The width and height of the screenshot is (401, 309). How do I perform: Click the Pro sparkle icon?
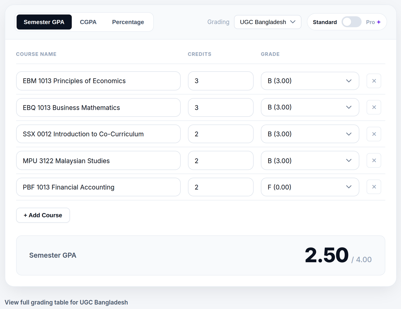tap(379, 22)
